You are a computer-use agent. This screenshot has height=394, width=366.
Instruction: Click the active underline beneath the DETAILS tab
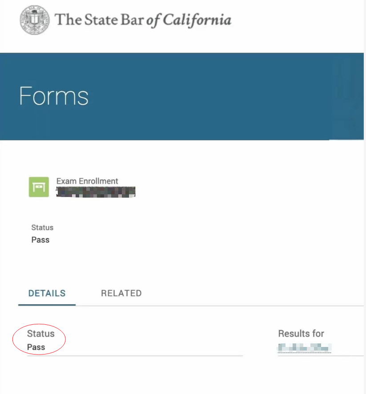tap(47, 305)
